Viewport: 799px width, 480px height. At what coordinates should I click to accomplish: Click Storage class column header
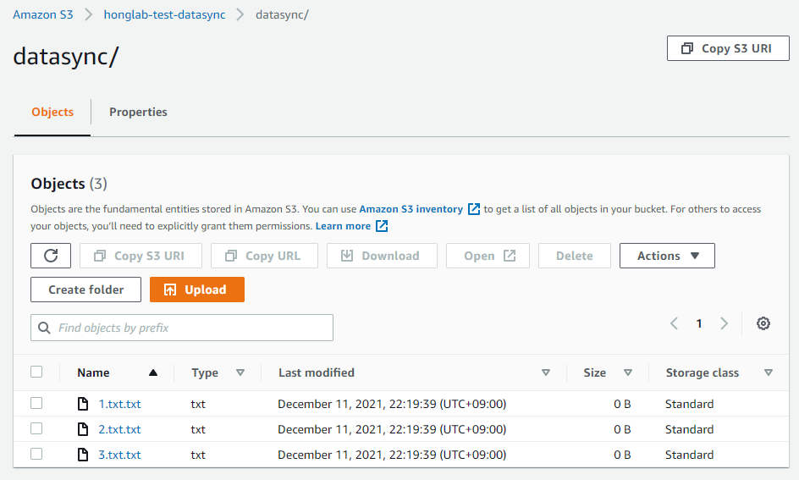(703, 372)
